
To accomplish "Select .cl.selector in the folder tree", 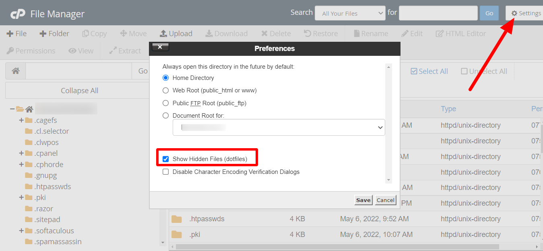I will pos(52,131).
